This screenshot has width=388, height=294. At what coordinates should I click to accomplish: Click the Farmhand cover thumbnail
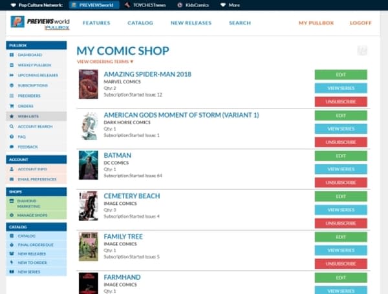tap(89, 284)
